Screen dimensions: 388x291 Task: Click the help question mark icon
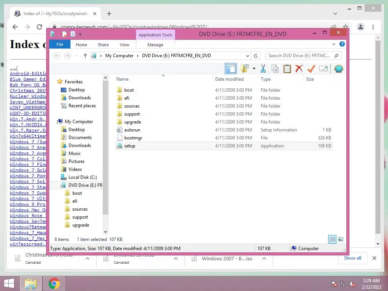click(x=342, y=44)
